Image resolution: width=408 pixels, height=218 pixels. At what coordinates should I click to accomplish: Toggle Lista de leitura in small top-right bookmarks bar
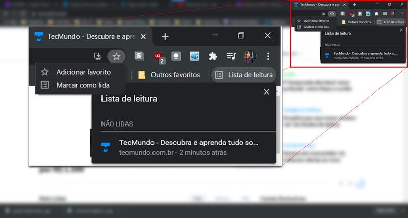click(391, 22)
